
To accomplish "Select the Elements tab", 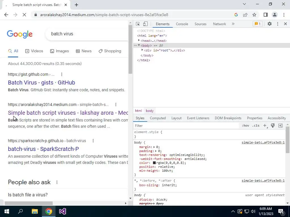I will coord(163,24).
